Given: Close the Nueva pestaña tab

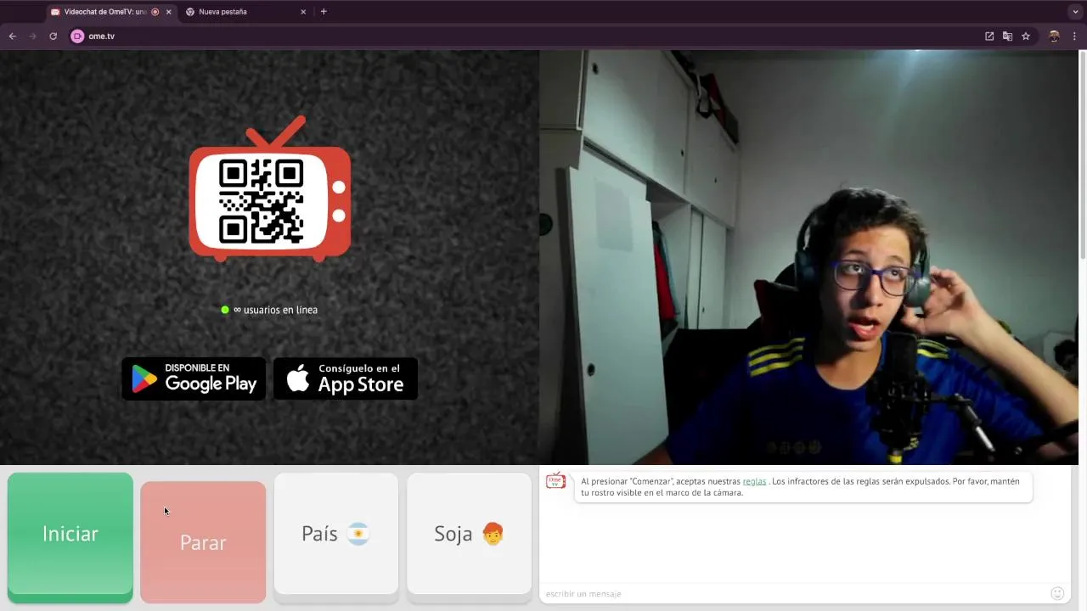Looking at the screenshot, I should [303, 12].
